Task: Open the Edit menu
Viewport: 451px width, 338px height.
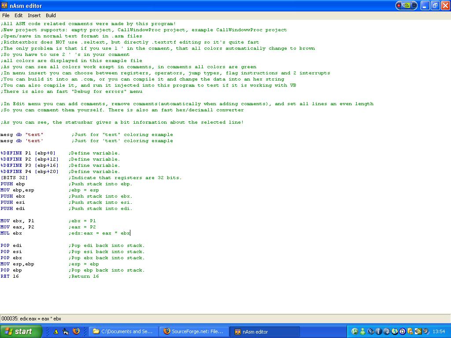Action: coord(18,15)
